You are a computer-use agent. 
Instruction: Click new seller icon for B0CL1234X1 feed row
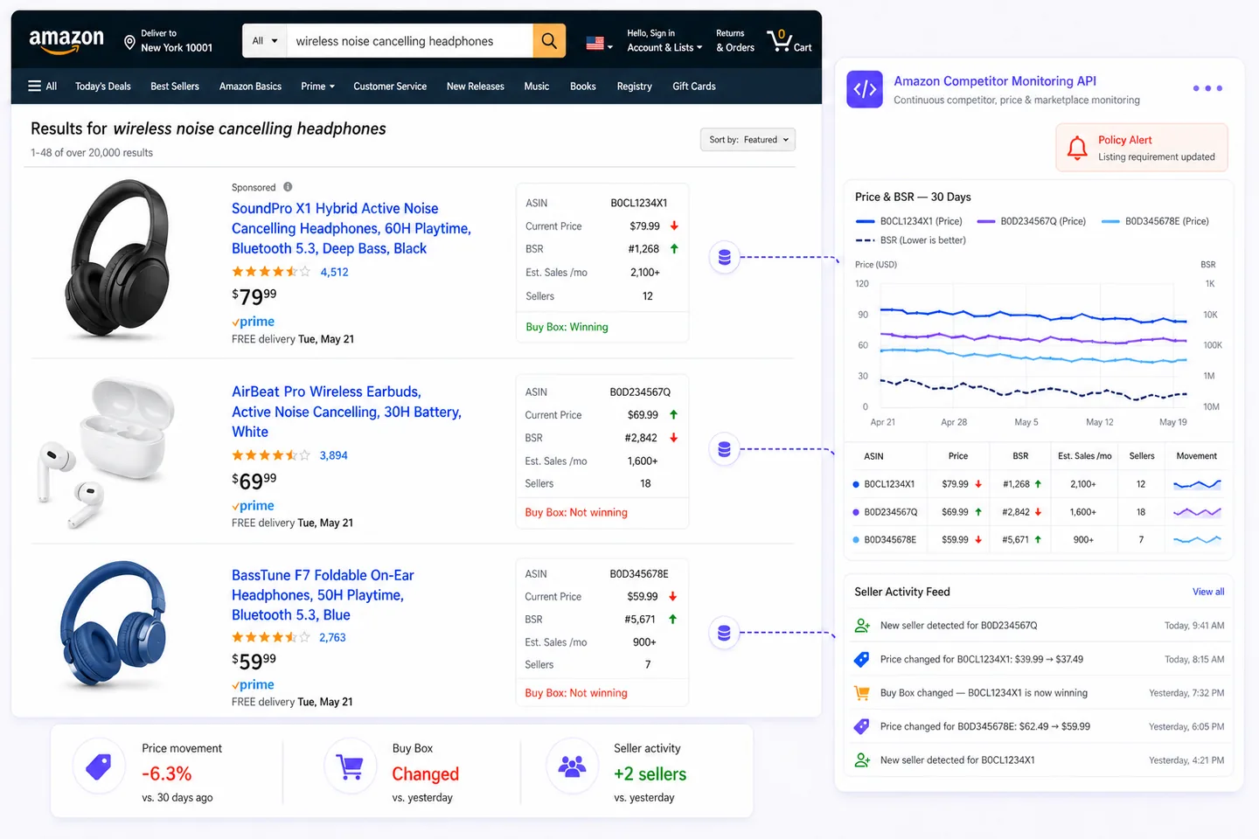click(x=862, y=760)
